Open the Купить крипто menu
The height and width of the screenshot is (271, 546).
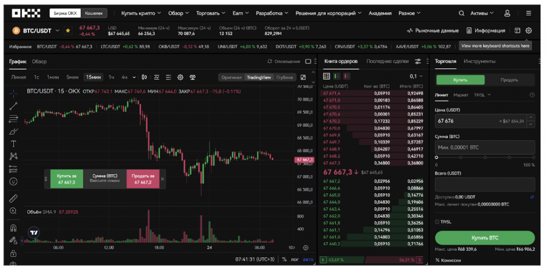(x=141, y=13)
